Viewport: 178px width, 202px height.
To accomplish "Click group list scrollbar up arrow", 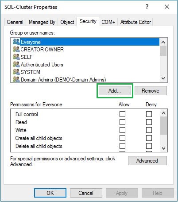I will click(x=163, y=42).
